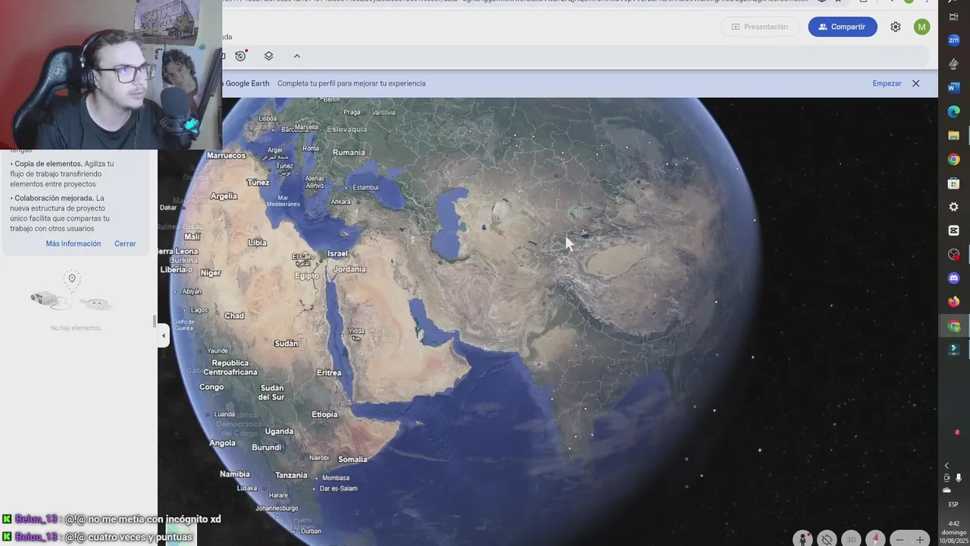The image size is (970, 546).
Task: Click the Tanzania label on the globe
Action: 291,475
